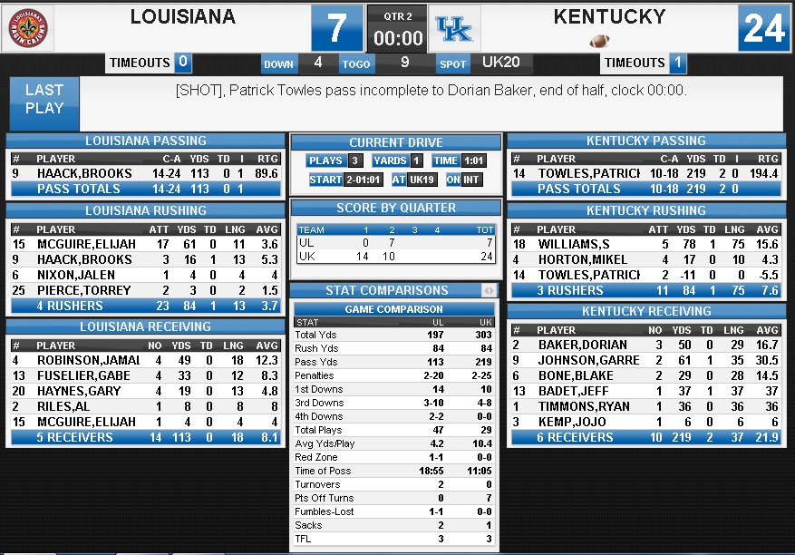Toggle the Stat Comparisons arrows button
The width and height of the screenshot is (795, 555).
(489, 291)
